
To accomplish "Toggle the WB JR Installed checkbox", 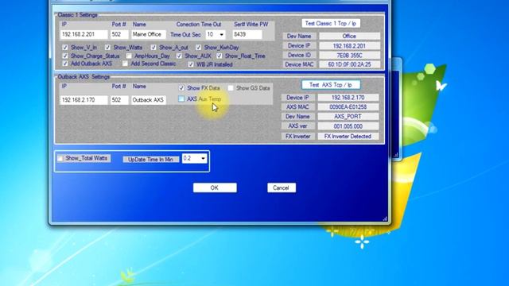I will click(191, 64).
